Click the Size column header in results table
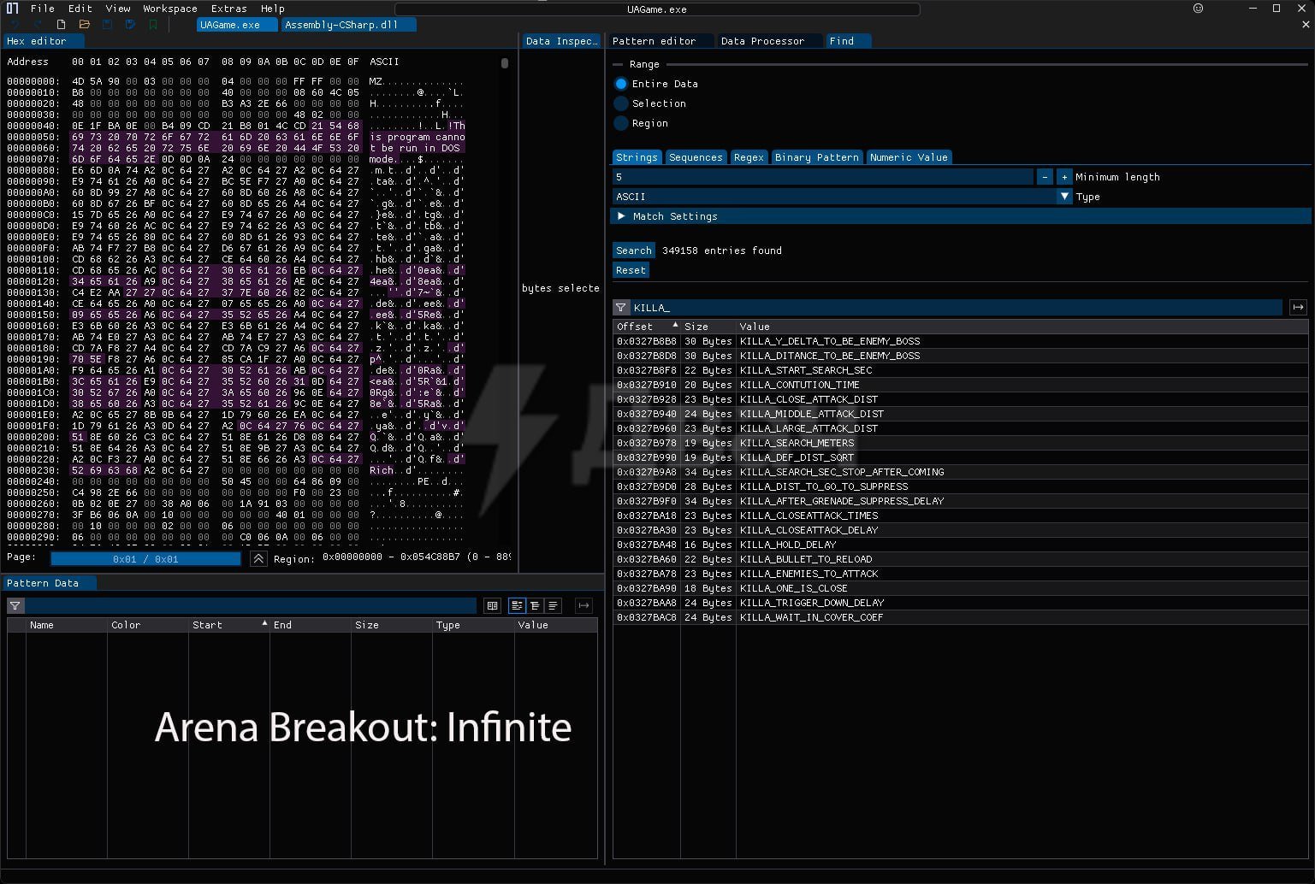 (x=708, y=327)
